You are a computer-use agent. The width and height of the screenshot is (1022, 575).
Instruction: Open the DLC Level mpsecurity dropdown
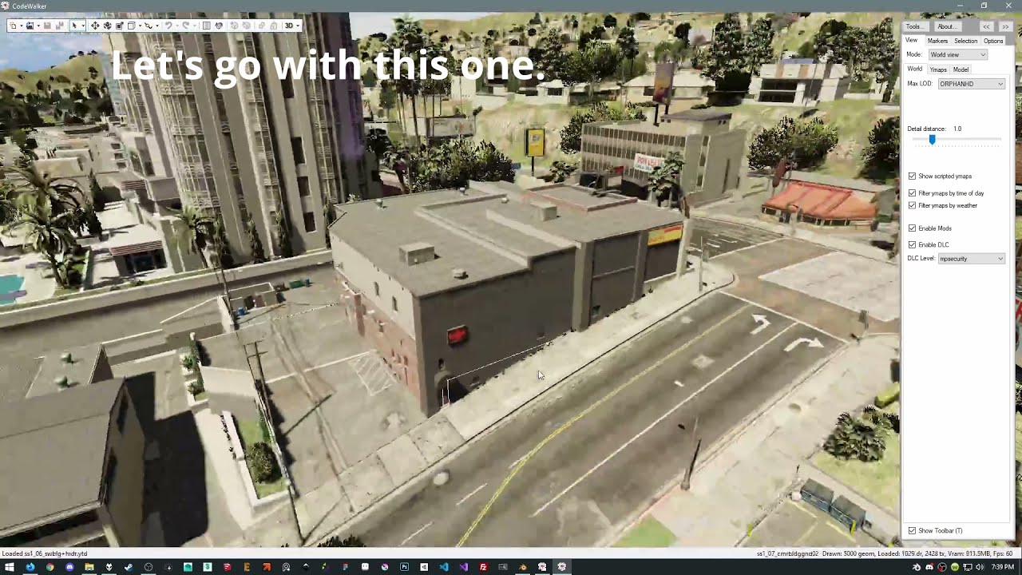tap(972, 259)
